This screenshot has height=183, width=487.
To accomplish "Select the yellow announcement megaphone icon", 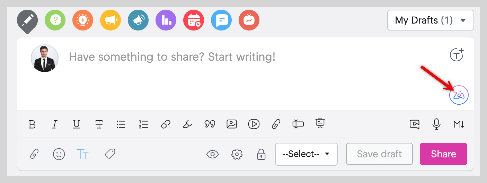I will tap(110, 20).
